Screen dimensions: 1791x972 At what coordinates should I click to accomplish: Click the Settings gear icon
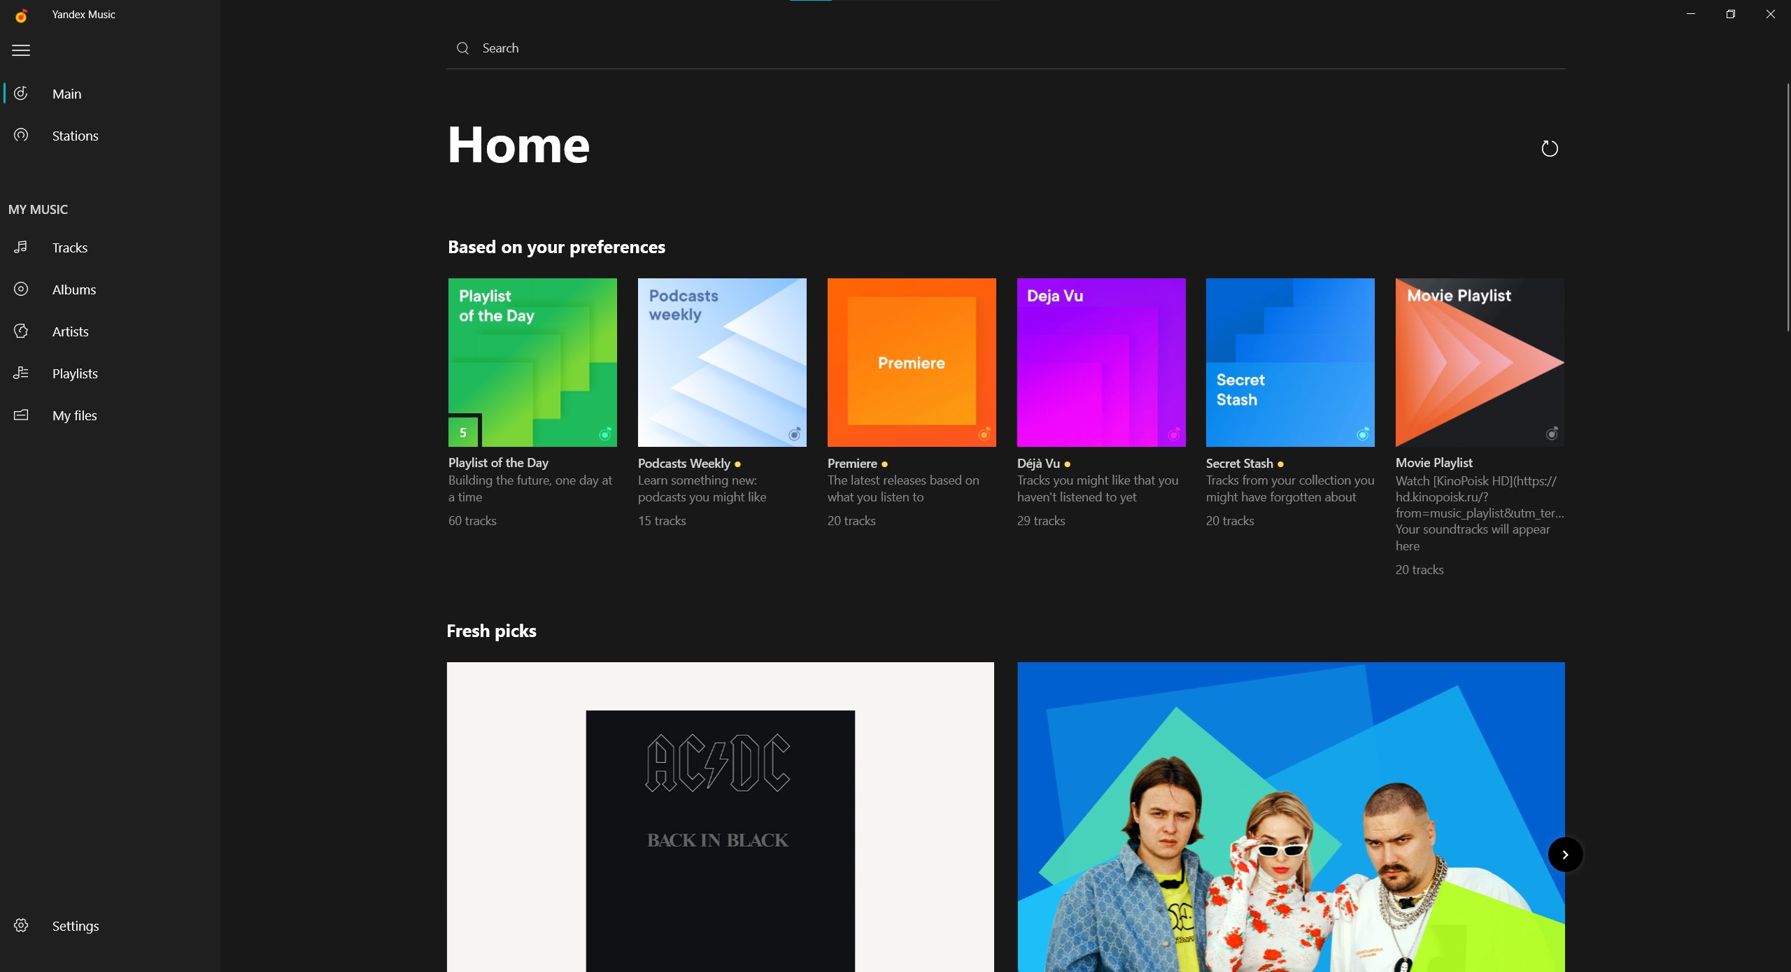click(21, 925)
